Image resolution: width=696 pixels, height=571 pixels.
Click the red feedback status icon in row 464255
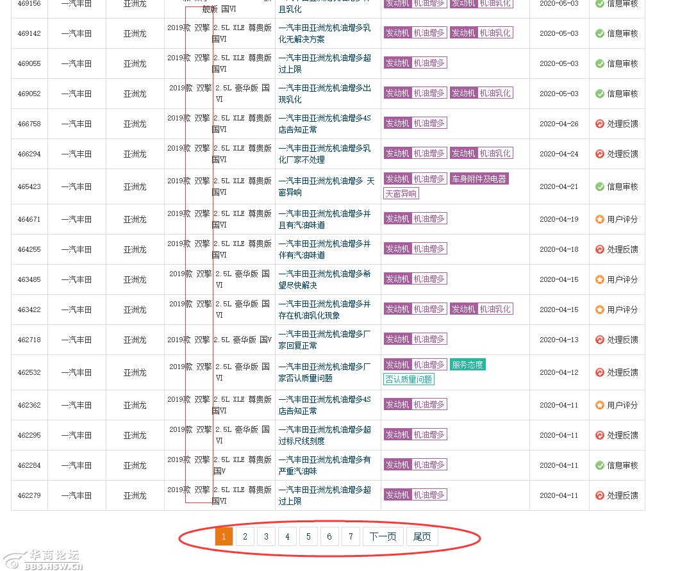[600, 249]
